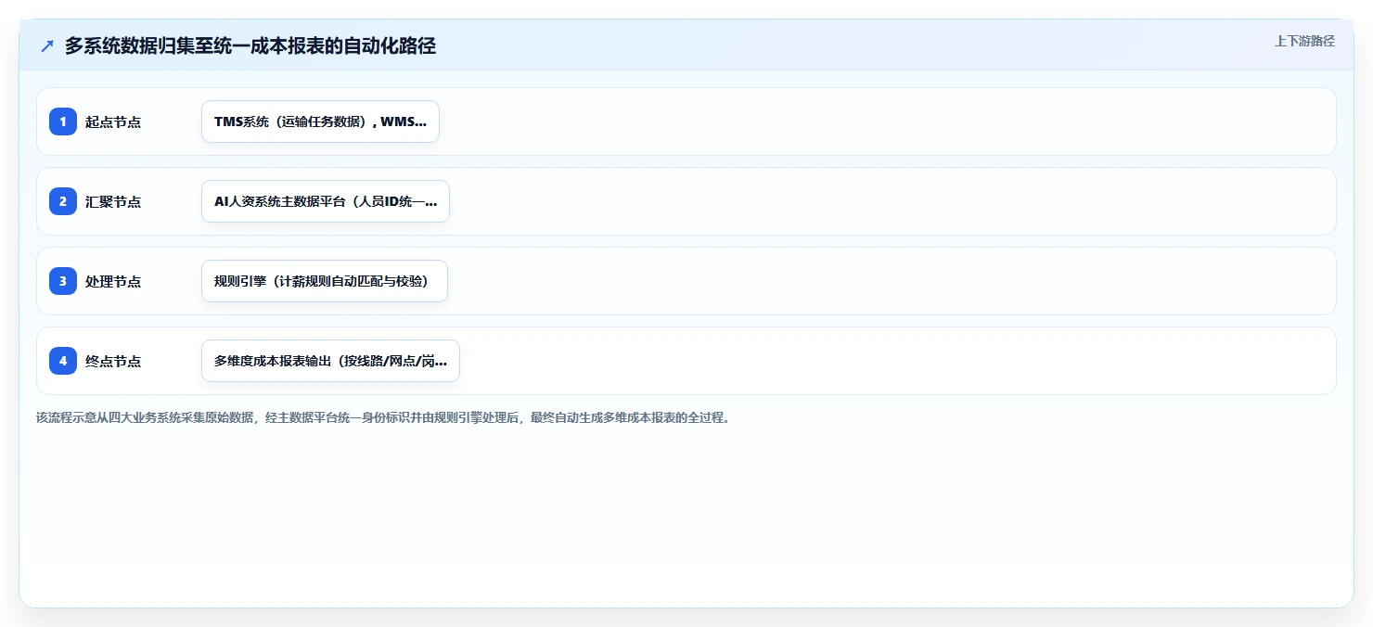The height and width of the screenshot is (627, 1373).
Task: Click the title 多系统数据归集至统一成本报表的自动化路径
Action: [250, 45]
